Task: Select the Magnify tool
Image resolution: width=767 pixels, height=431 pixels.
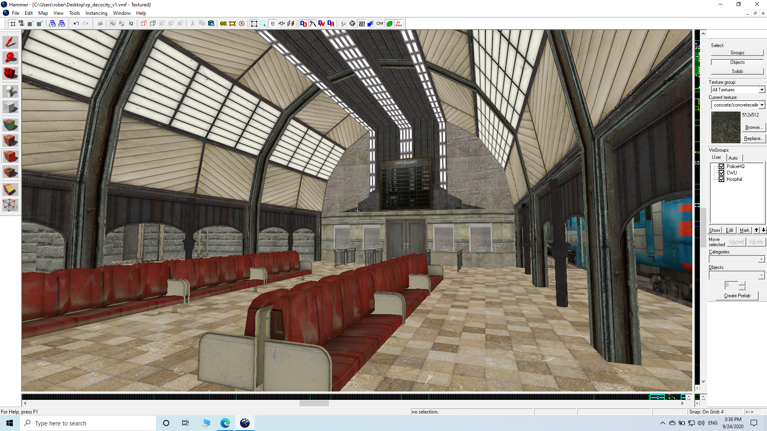Action: [x=10, y=57]
